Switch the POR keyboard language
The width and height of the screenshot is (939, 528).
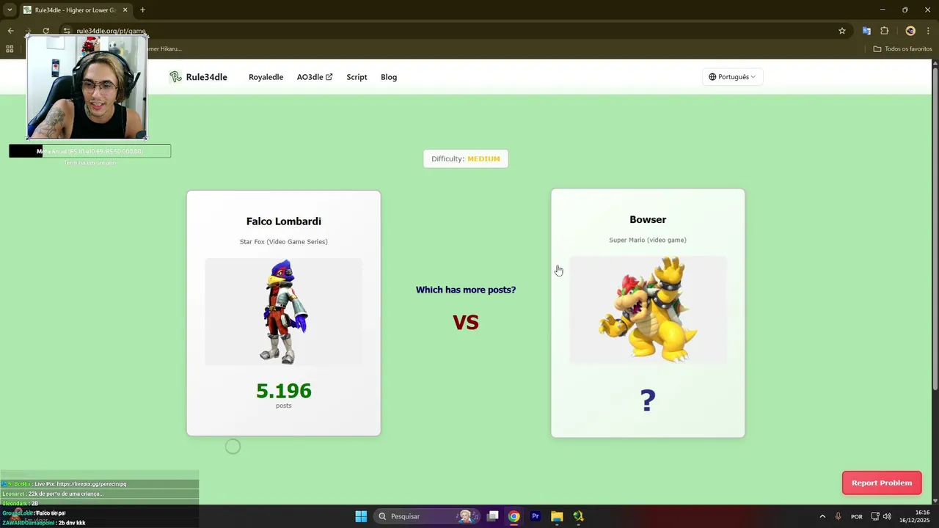pos(856,516)
